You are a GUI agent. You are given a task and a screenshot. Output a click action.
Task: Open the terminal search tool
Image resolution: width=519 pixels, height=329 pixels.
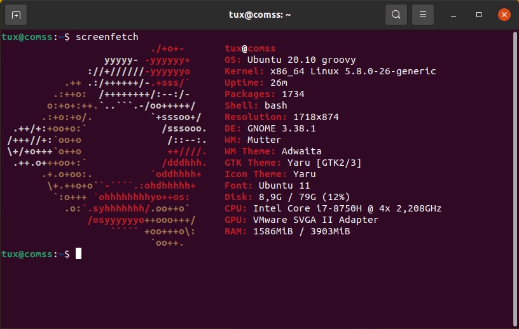tap(396, 15)
